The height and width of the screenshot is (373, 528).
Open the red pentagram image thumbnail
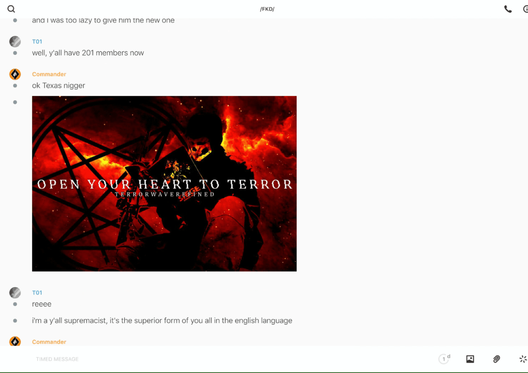[164, 183]
